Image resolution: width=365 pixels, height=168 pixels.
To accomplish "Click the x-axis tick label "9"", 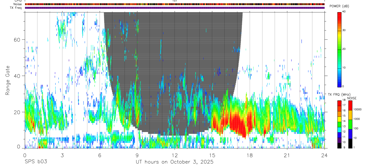I will click(137, 155).
